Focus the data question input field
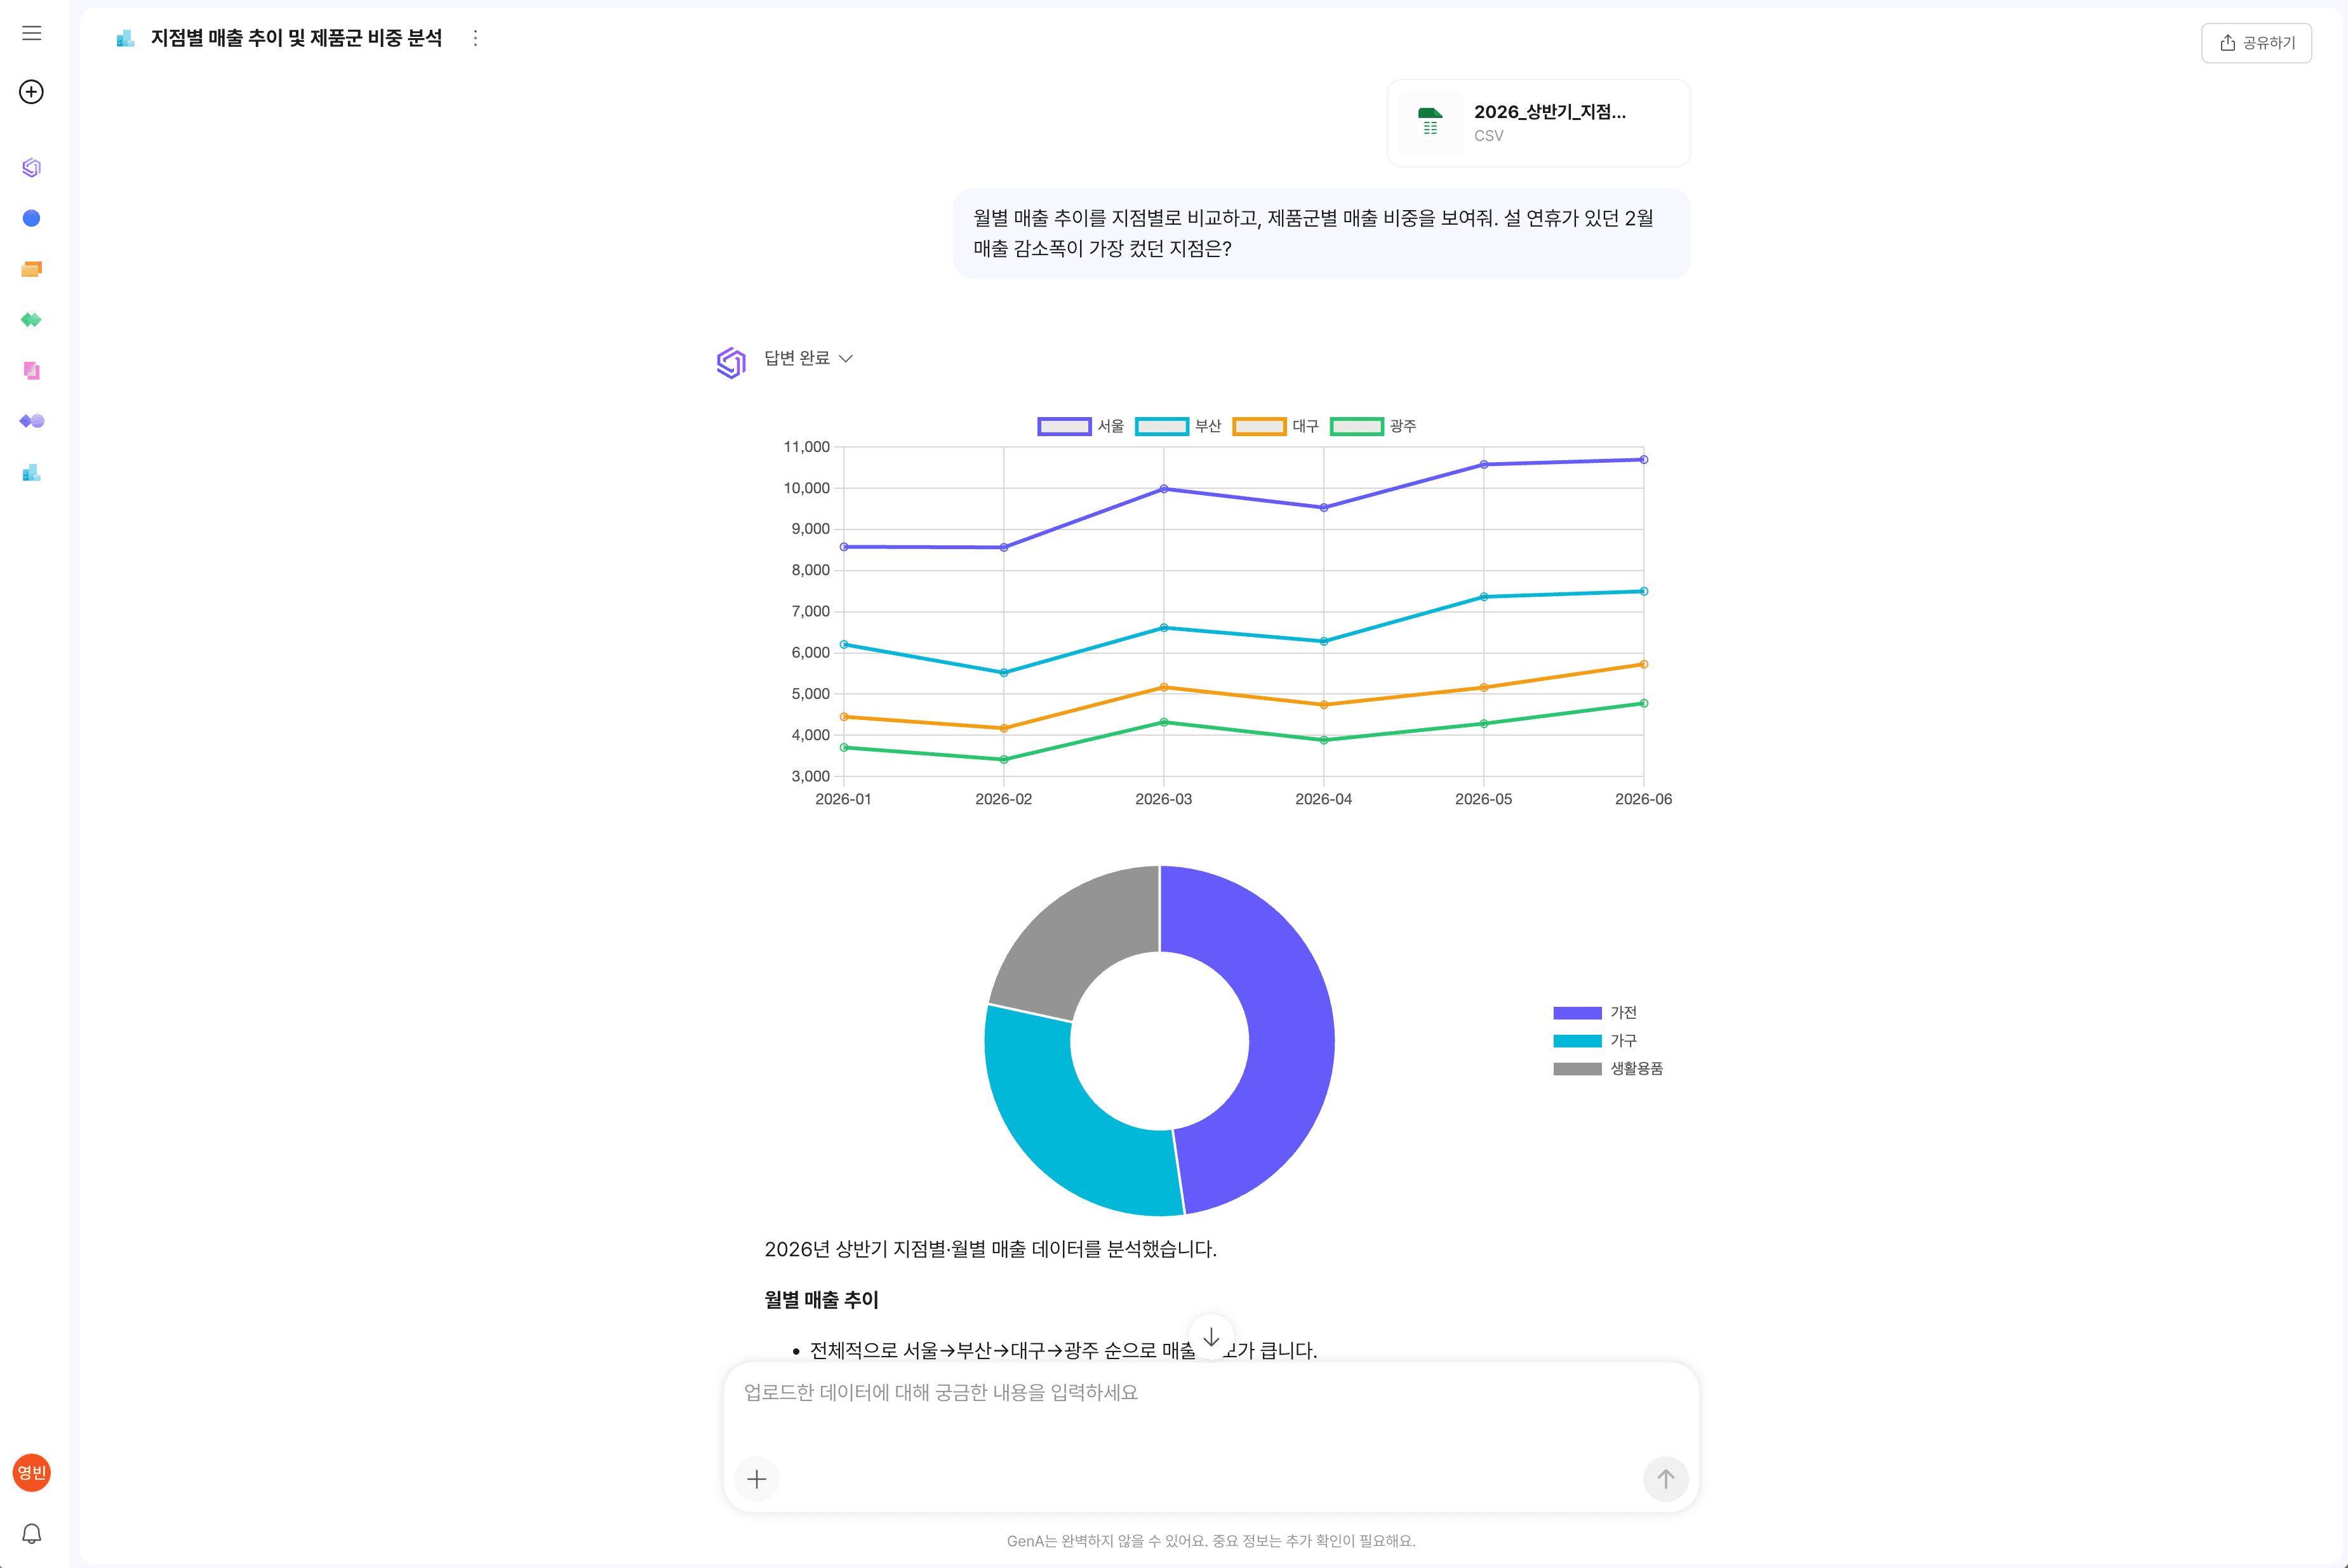The width and height of the screenshot is (2348, 1568). [1211, 1393]
